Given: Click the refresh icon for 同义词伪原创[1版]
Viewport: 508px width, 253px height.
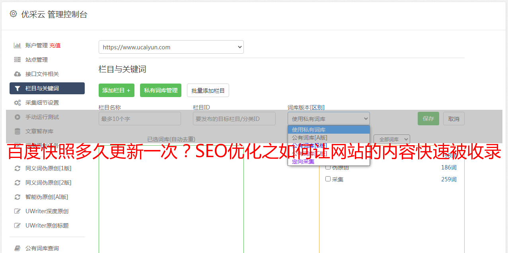Looking at the screenshot, I should (18, 168).
